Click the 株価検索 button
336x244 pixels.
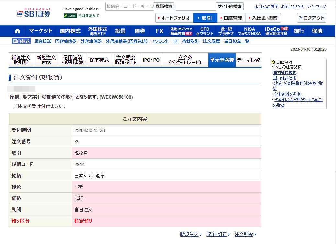pos(164,6)
